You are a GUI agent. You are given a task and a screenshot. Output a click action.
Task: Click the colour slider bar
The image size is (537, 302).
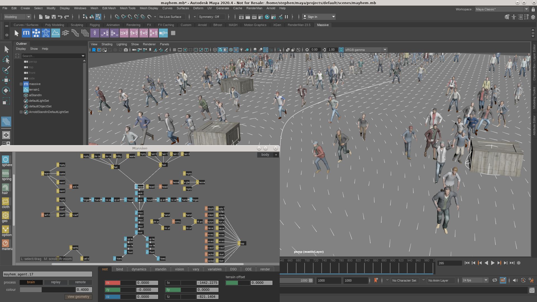pyautogui.click(x=47, y=290)
